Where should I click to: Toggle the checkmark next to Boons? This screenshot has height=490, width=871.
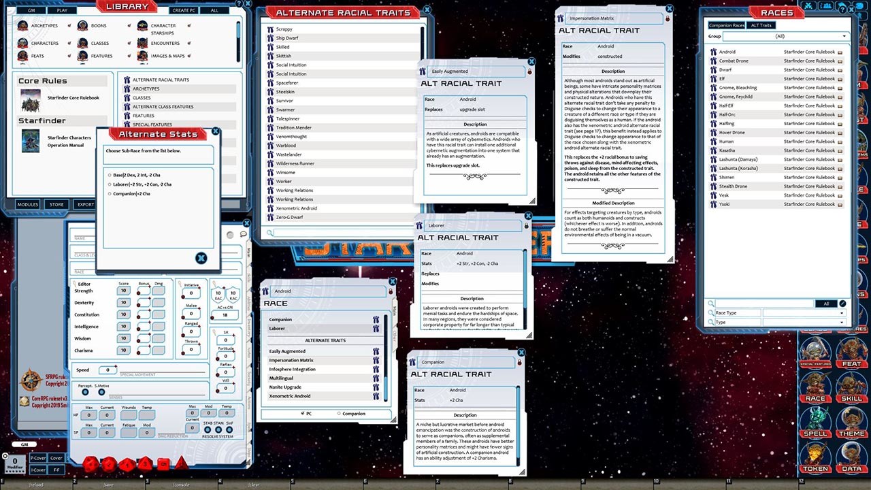[x=129, y=25]
